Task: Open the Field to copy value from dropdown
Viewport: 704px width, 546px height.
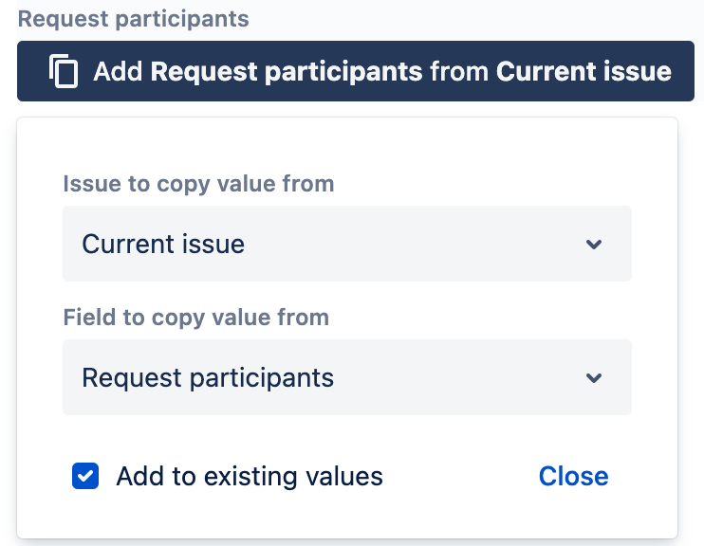Action: coord(346,377)
